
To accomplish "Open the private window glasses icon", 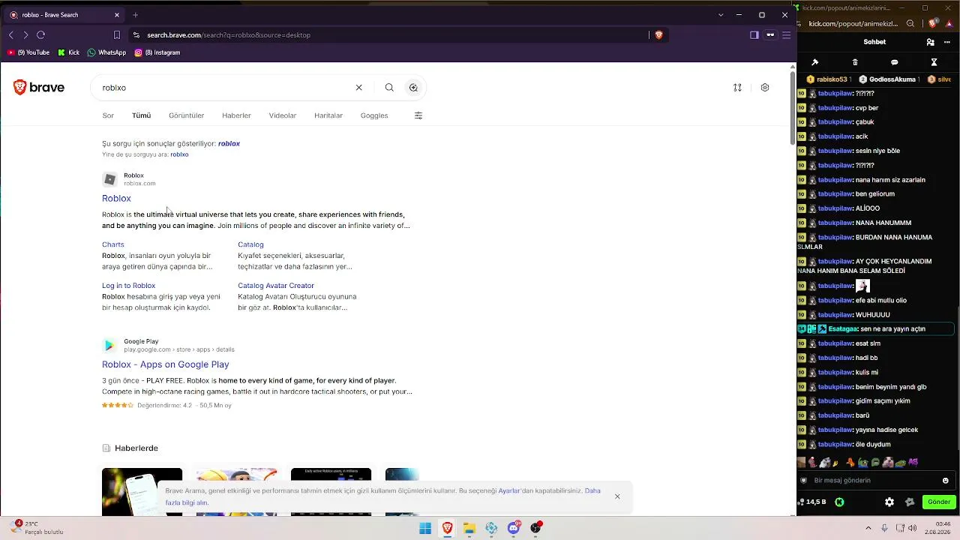I will [770, 35].
